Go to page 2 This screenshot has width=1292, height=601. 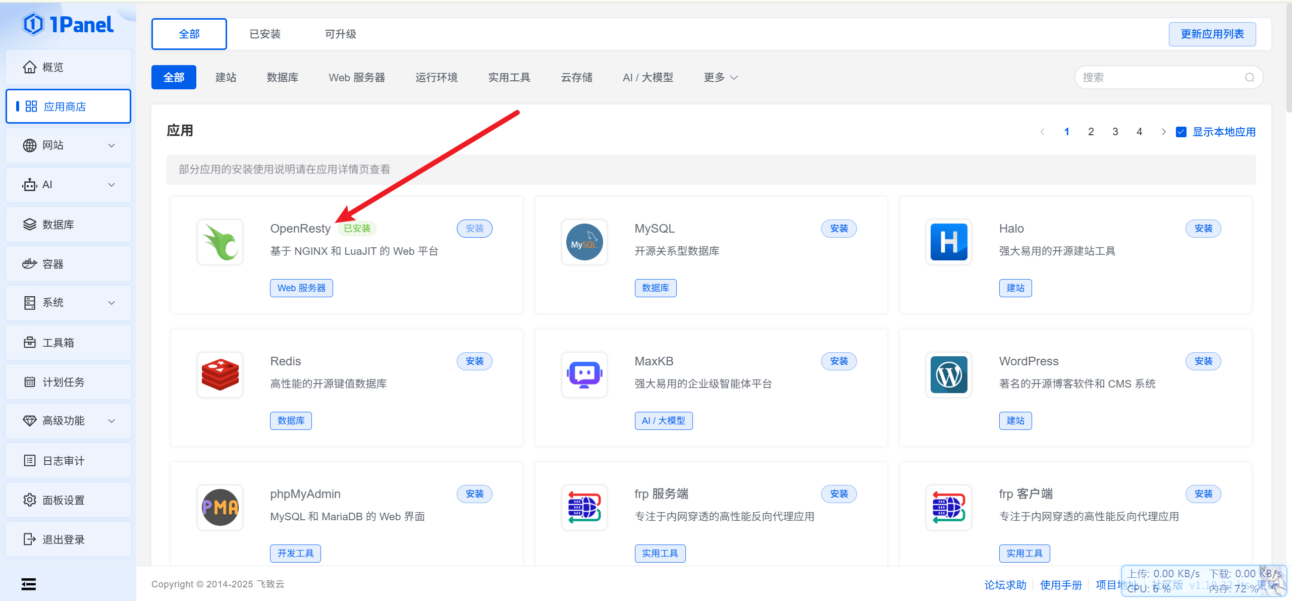click(x=1091, y=132)
